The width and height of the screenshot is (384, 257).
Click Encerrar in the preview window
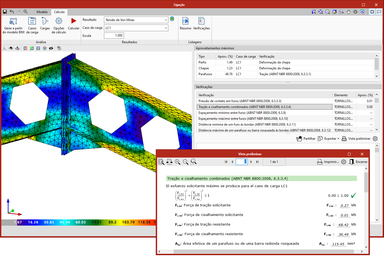click(x=358, y=162)
